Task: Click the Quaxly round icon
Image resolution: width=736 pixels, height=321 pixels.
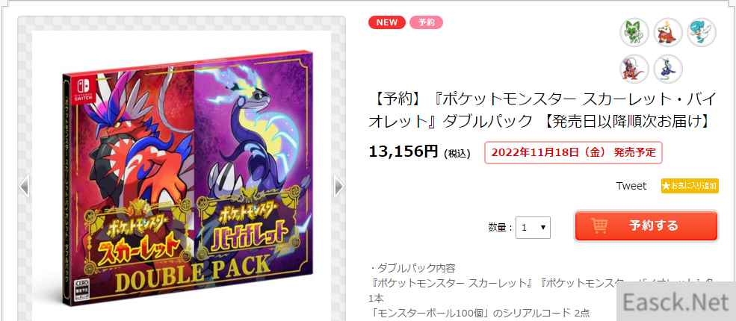Action: click(702, 32)
